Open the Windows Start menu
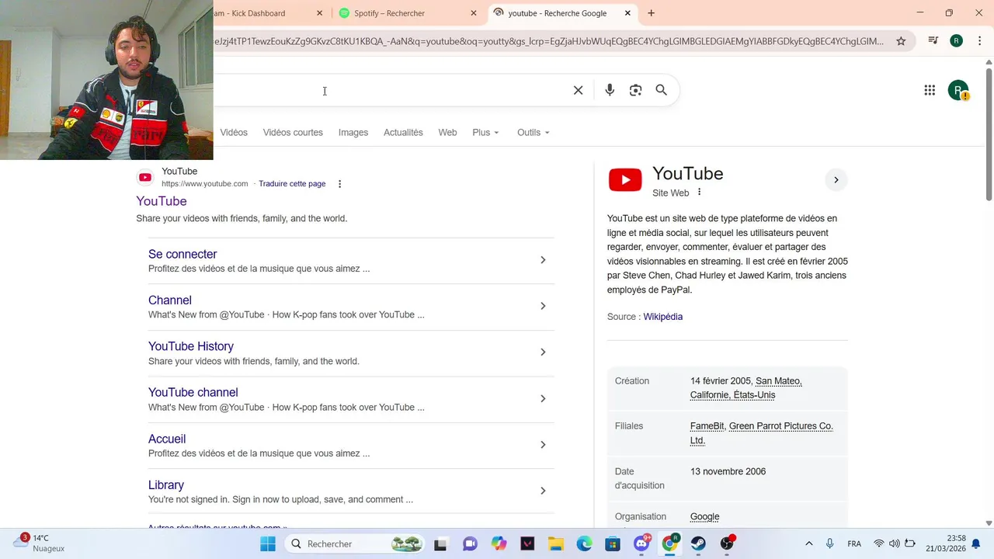 tap(268, 543)
